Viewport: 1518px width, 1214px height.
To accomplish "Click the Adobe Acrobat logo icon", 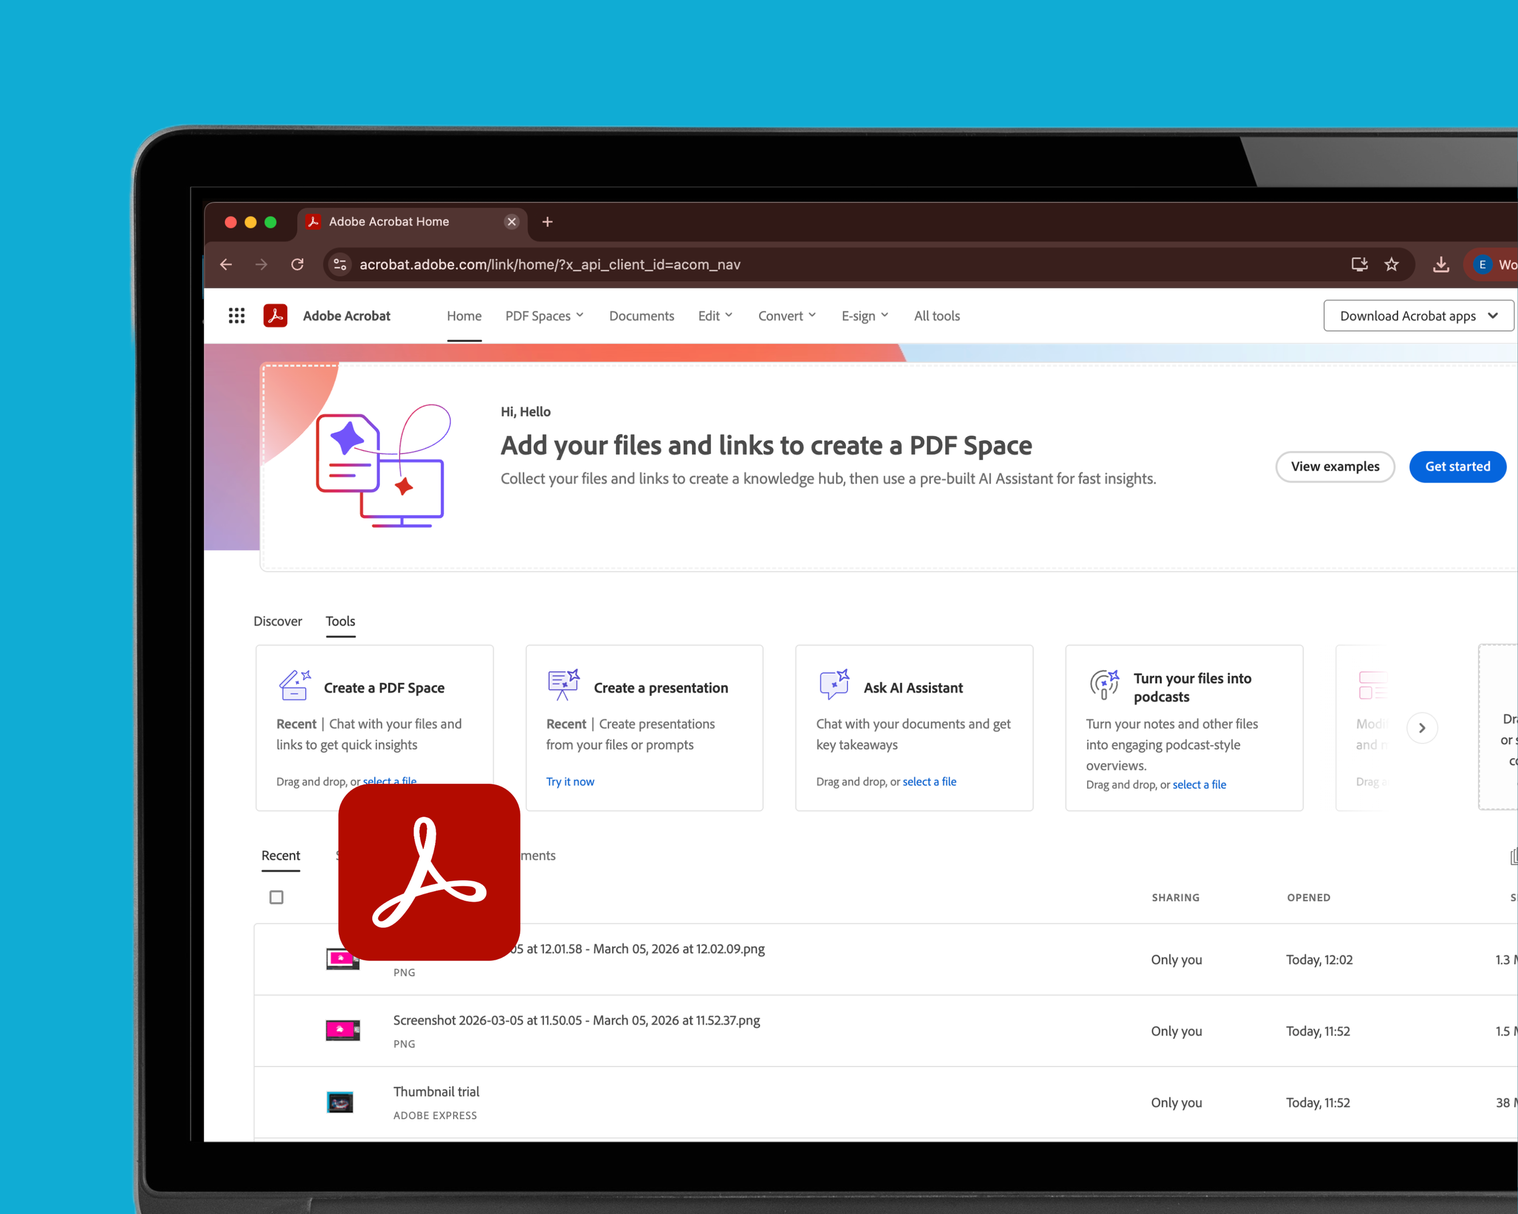I will pyautogui.click(x=275, y=316).
